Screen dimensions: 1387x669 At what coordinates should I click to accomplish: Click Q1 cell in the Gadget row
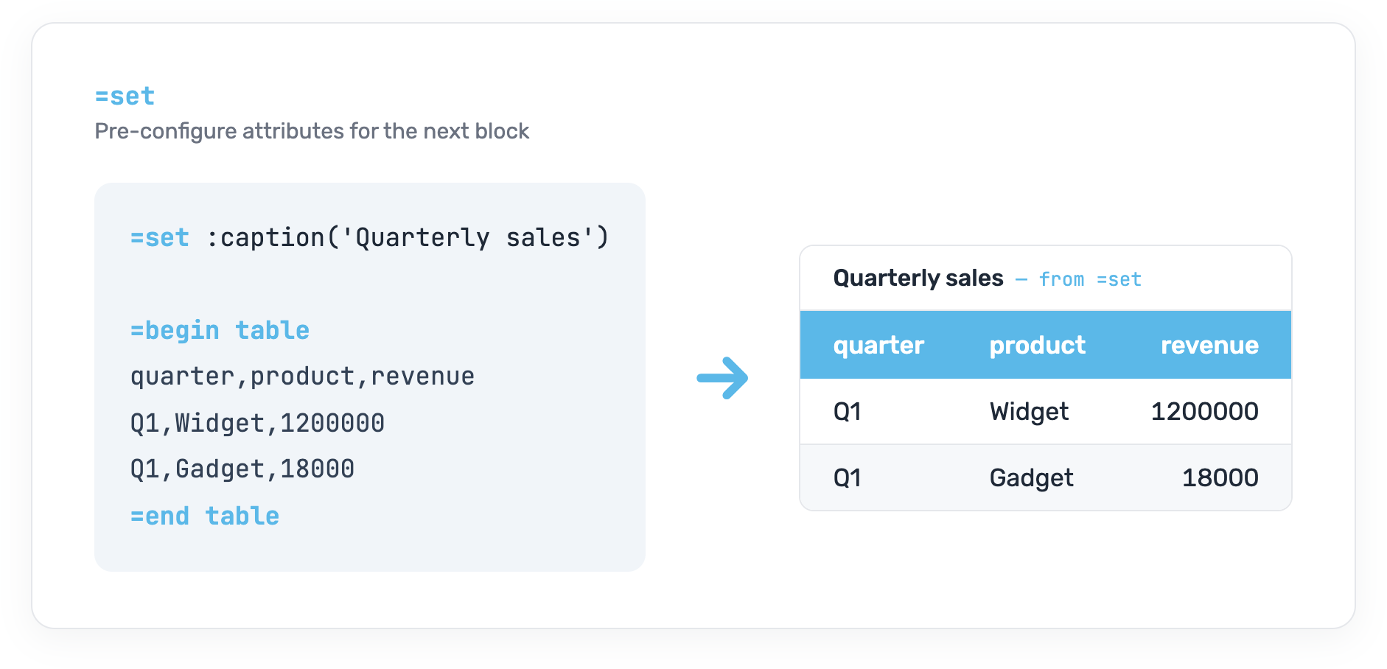(x=847, y=477)
